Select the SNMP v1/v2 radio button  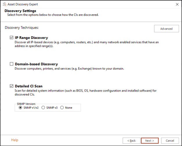pyautogui.click(x=20, y=108)
